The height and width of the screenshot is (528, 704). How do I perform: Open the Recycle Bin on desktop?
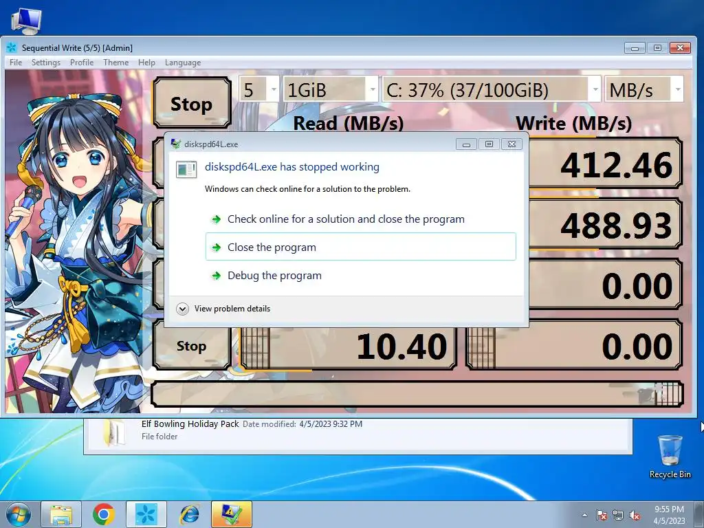pos(670,456)
